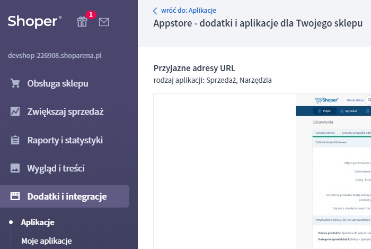
Task: Click the red notification badge showing 1
Action: point(91,15)
